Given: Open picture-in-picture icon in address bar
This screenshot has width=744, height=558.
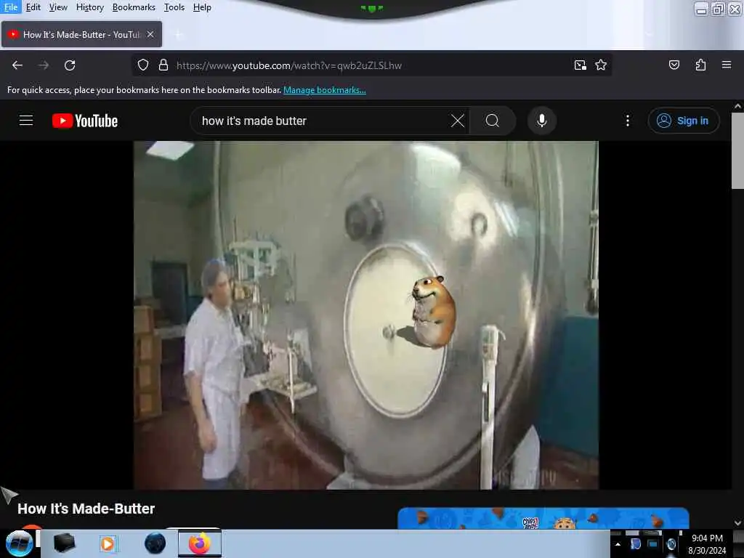Looking at the screenshot, I should point(580,65).
